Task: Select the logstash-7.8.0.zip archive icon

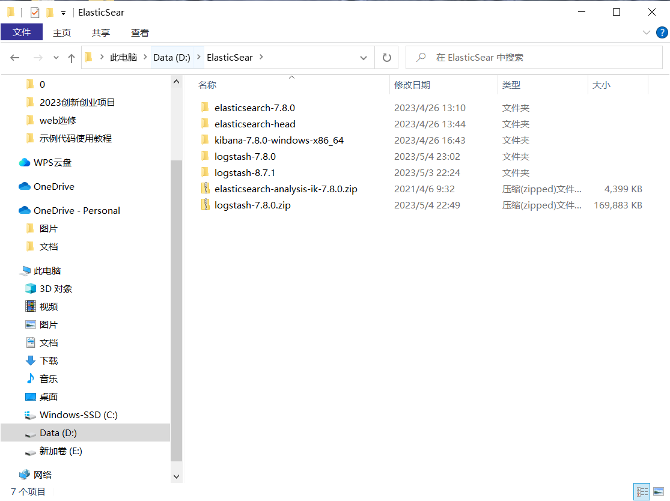Action: pyautogui.click(x=206, y=205)
